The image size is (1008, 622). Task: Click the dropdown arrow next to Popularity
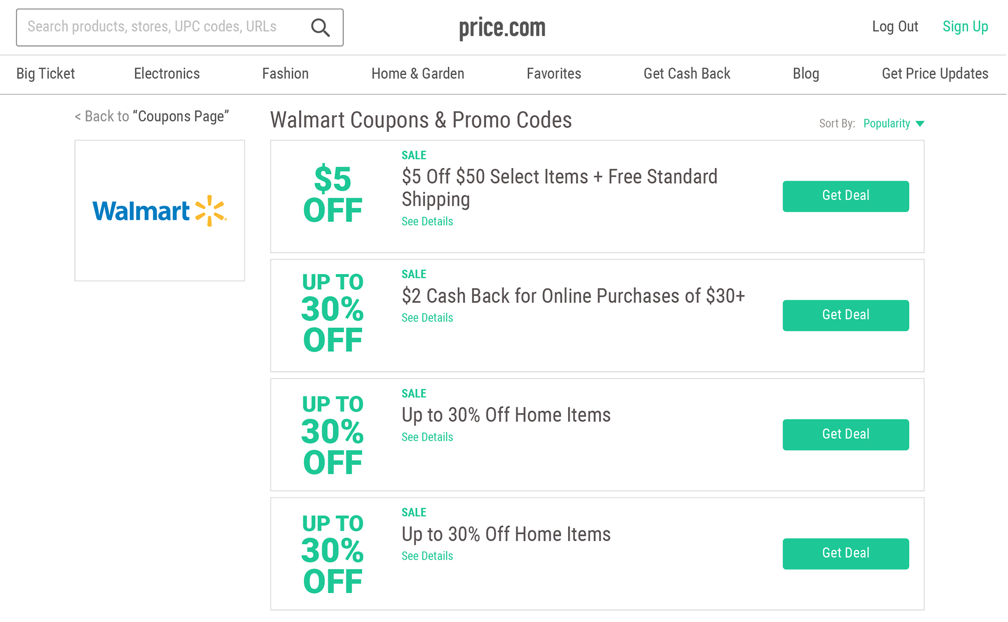[920, 124]
